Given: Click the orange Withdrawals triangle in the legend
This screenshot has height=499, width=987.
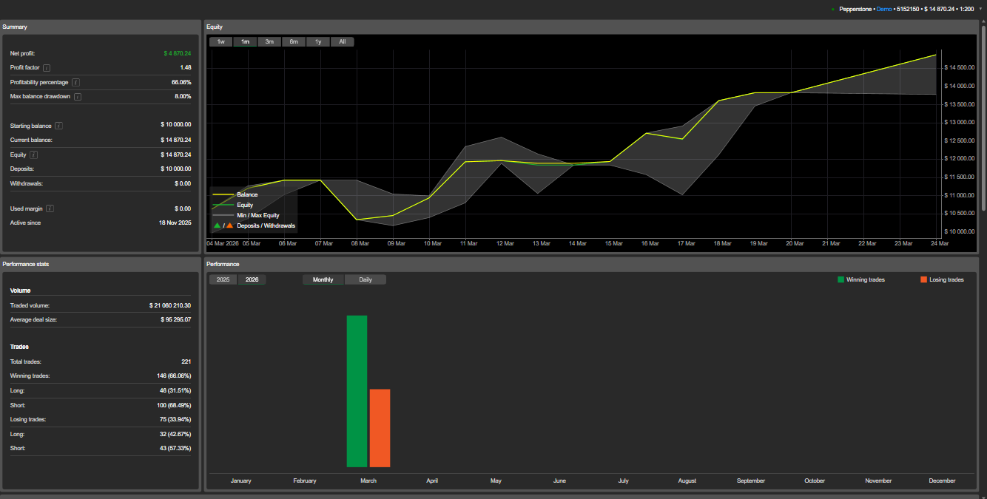Looking at the screenshot, I should 229,225.
